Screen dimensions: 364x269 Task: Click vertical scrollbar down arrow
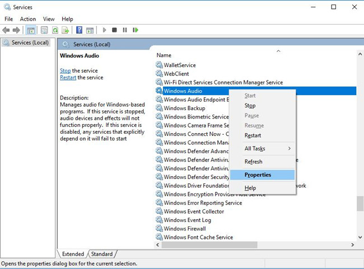click(x=360, y=237)
